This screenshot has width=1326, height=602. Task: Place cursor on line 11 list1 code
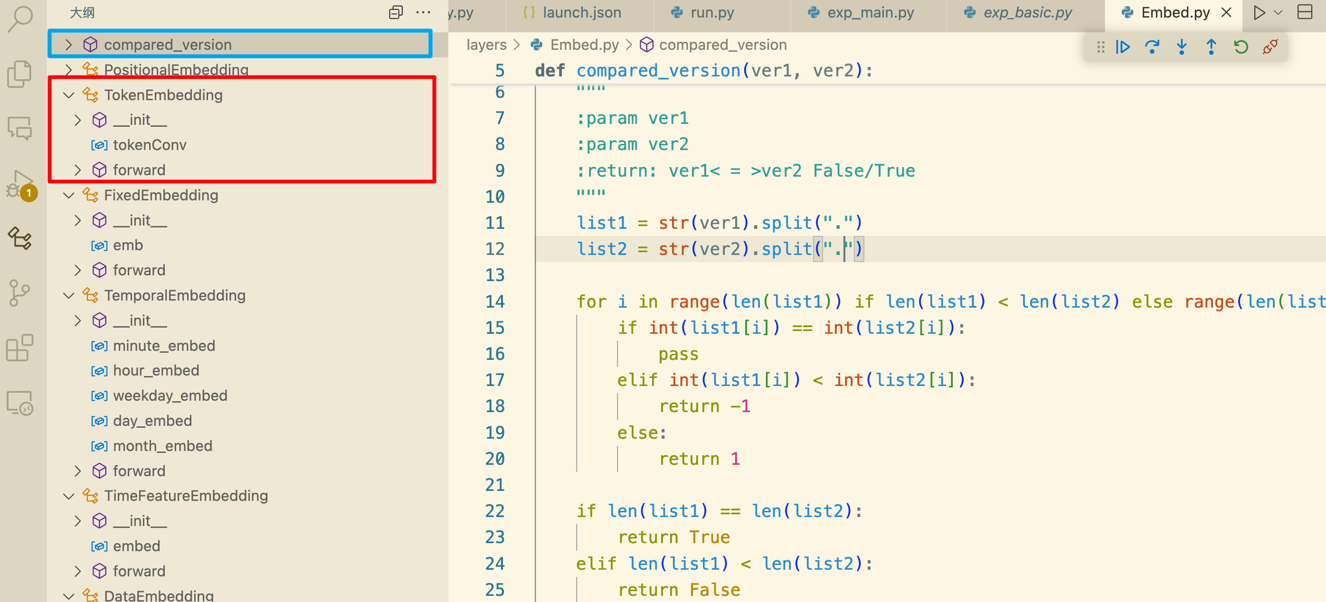(x=719, y=223)
